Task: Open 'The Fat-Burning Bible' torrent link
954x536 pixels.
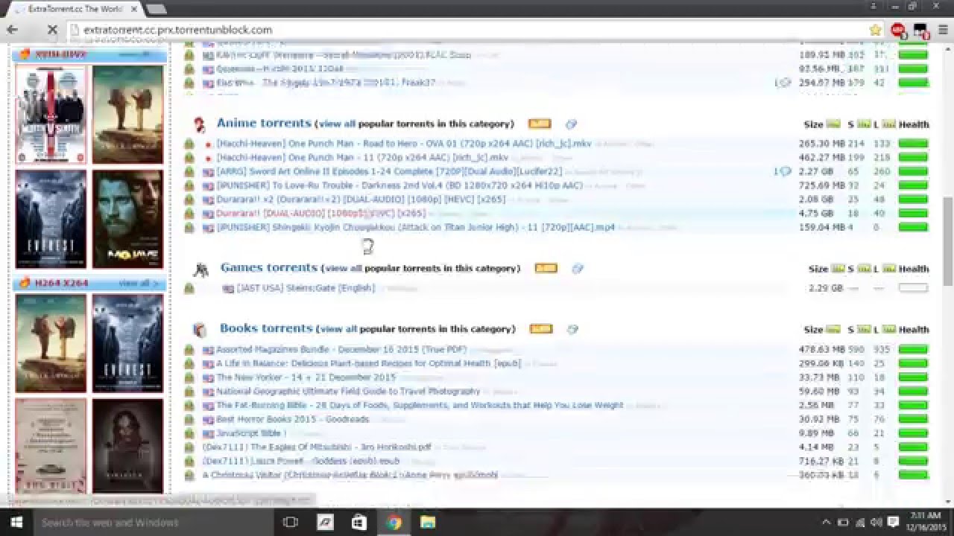Action: coord(420,406)
